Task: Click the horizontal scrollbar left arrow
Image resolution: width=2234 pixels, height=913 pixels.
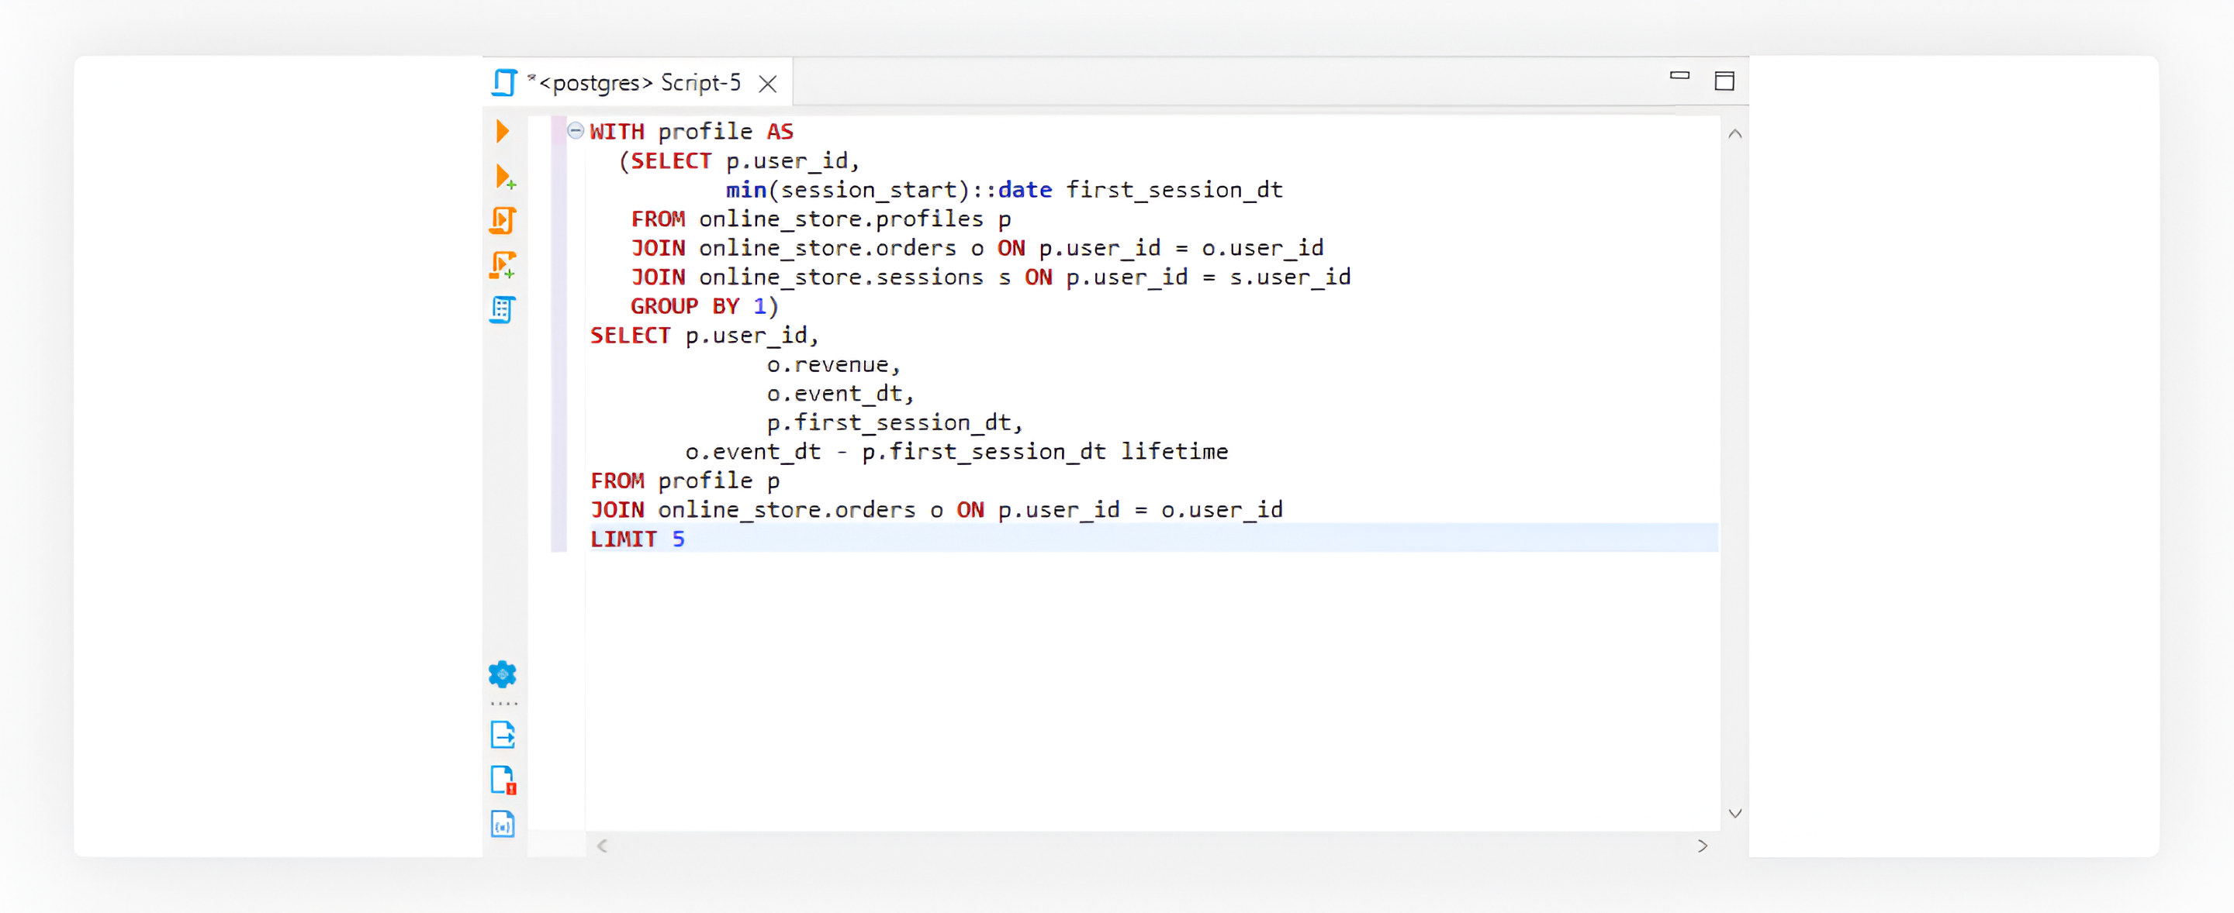Action: 603,846
